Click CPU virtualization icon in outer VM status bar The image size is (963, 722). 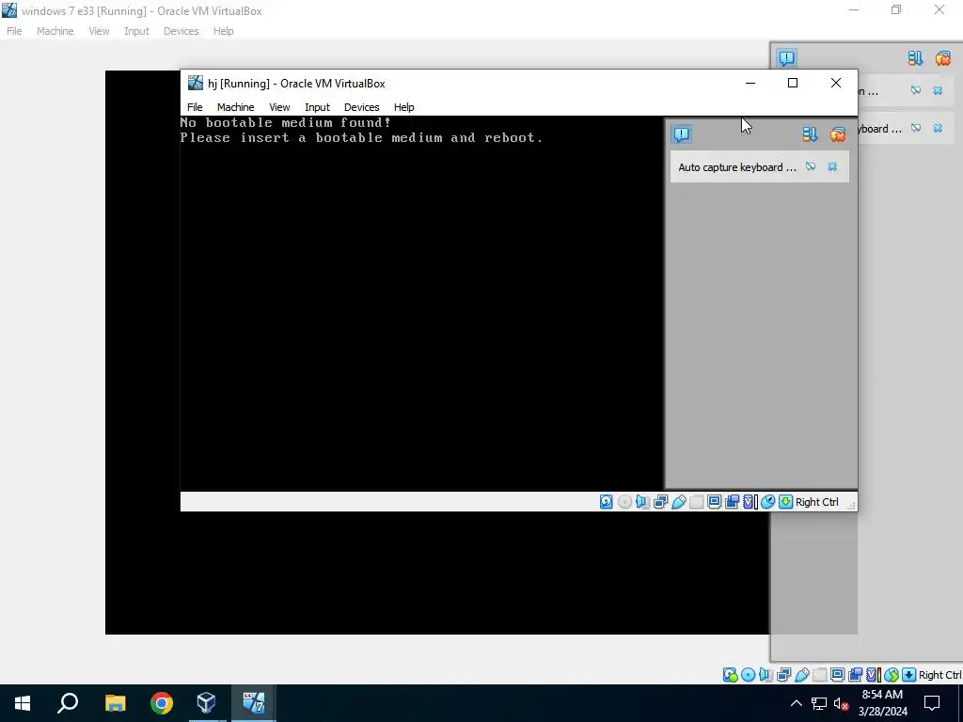tap(874, 675)
